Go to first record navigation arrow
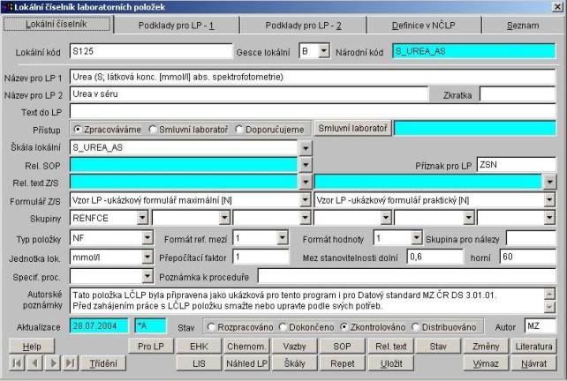This screenshot has height=381, width=567. 18,363
